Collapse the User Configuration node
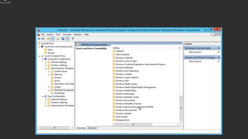The image size is (248, 139). click(x=43, y=96)
